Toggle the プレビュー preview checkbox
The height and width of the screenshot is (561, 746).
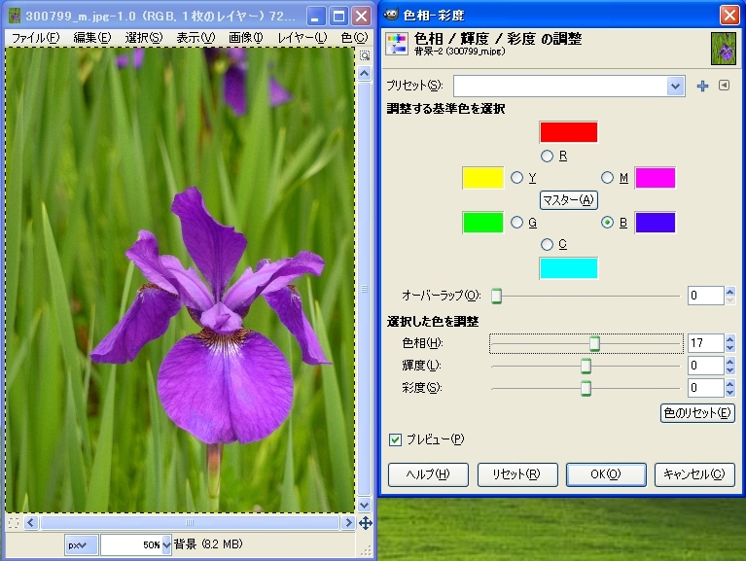click(x=395, y=439)
